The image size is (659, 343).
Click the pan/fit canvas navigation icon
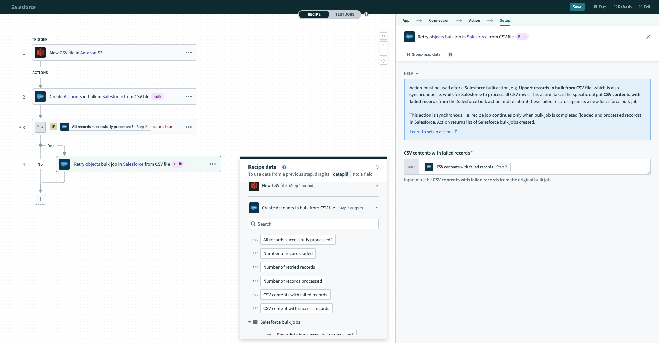click(383, 61)
